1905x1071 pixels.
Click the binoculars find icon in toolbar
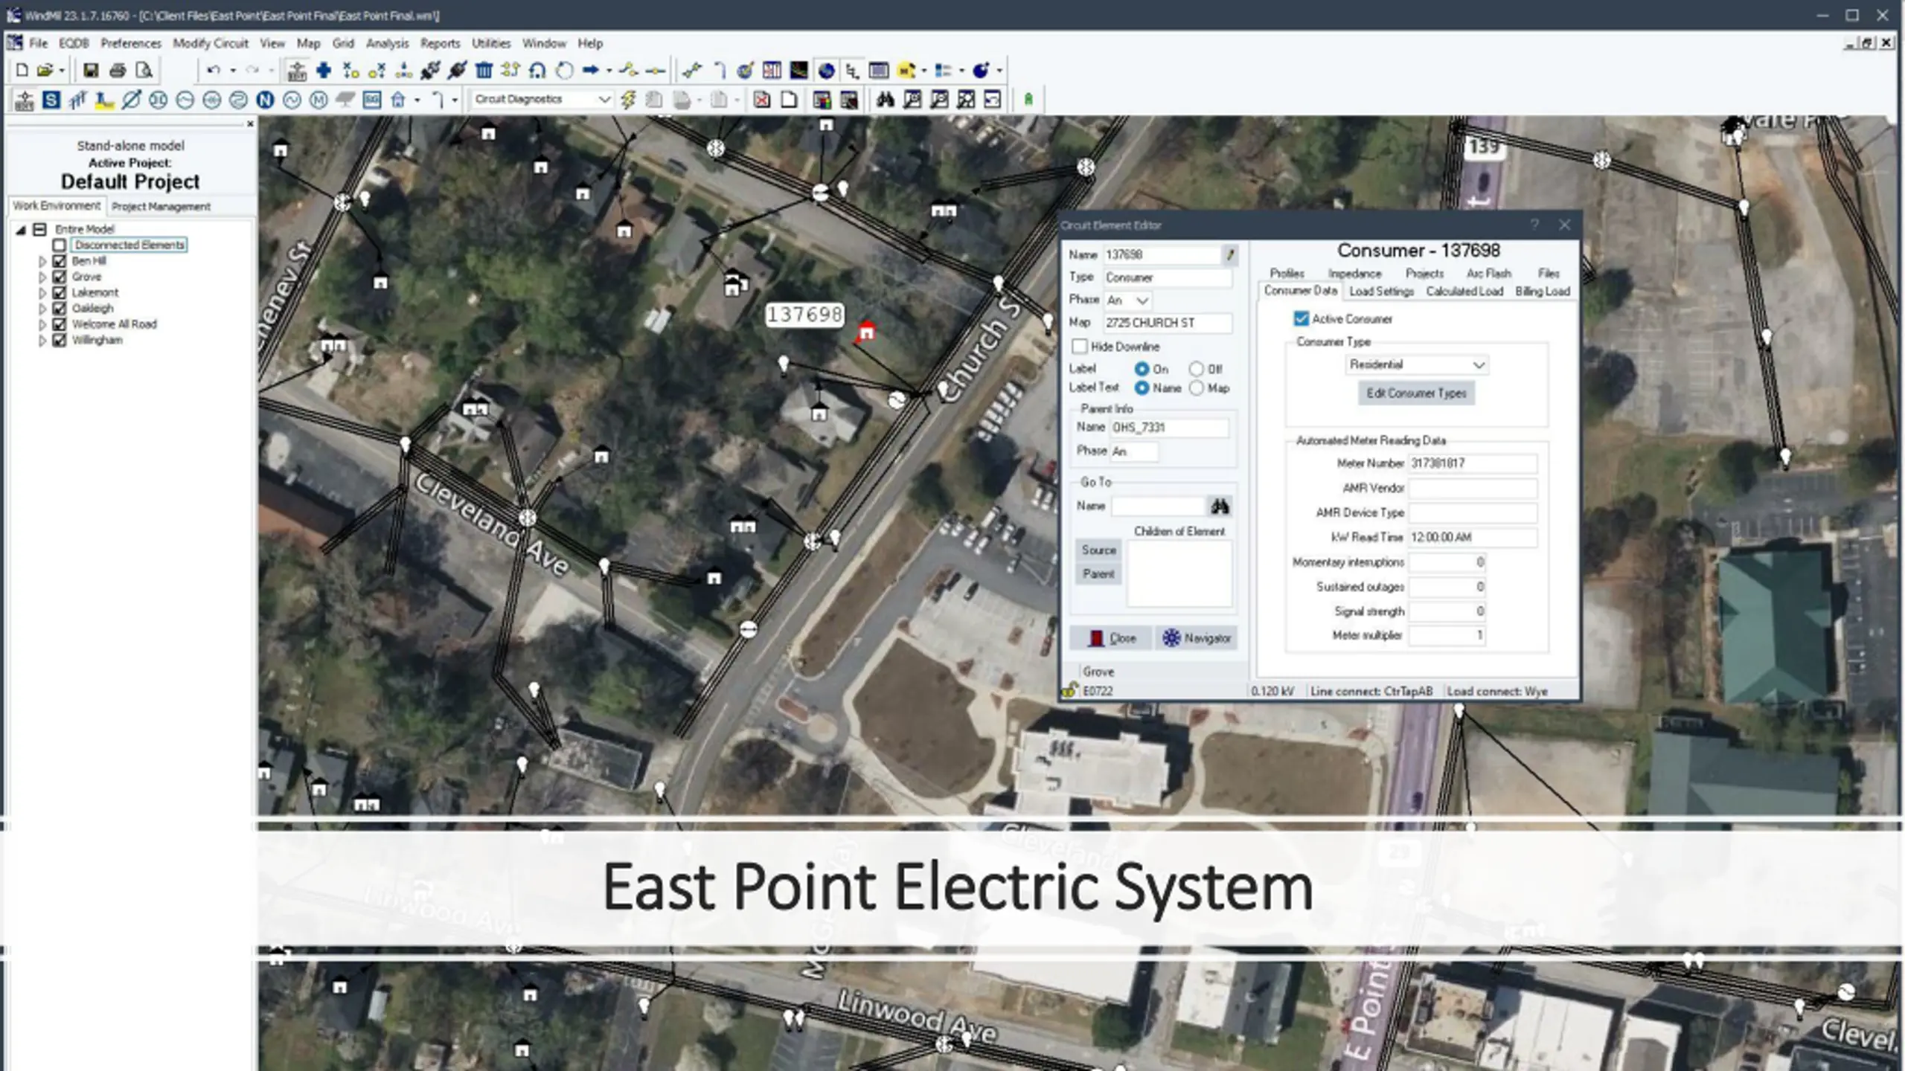885,100
